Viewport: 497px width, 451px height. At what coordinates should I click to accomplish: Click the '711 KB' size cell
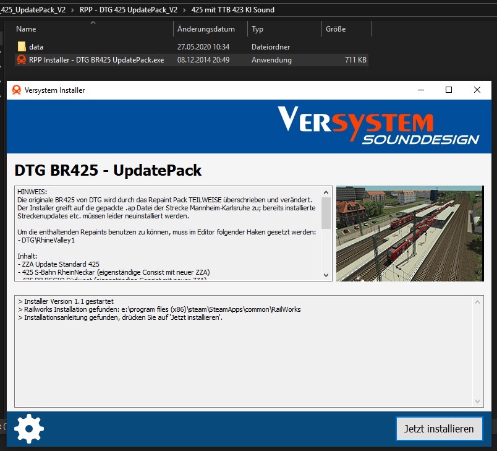pos(355,60)
